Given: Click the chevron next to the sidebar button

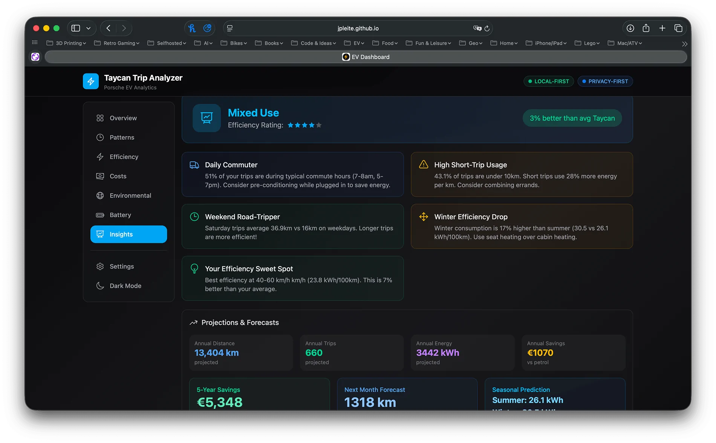Looking at the screenshot, I should click(89, 28).
